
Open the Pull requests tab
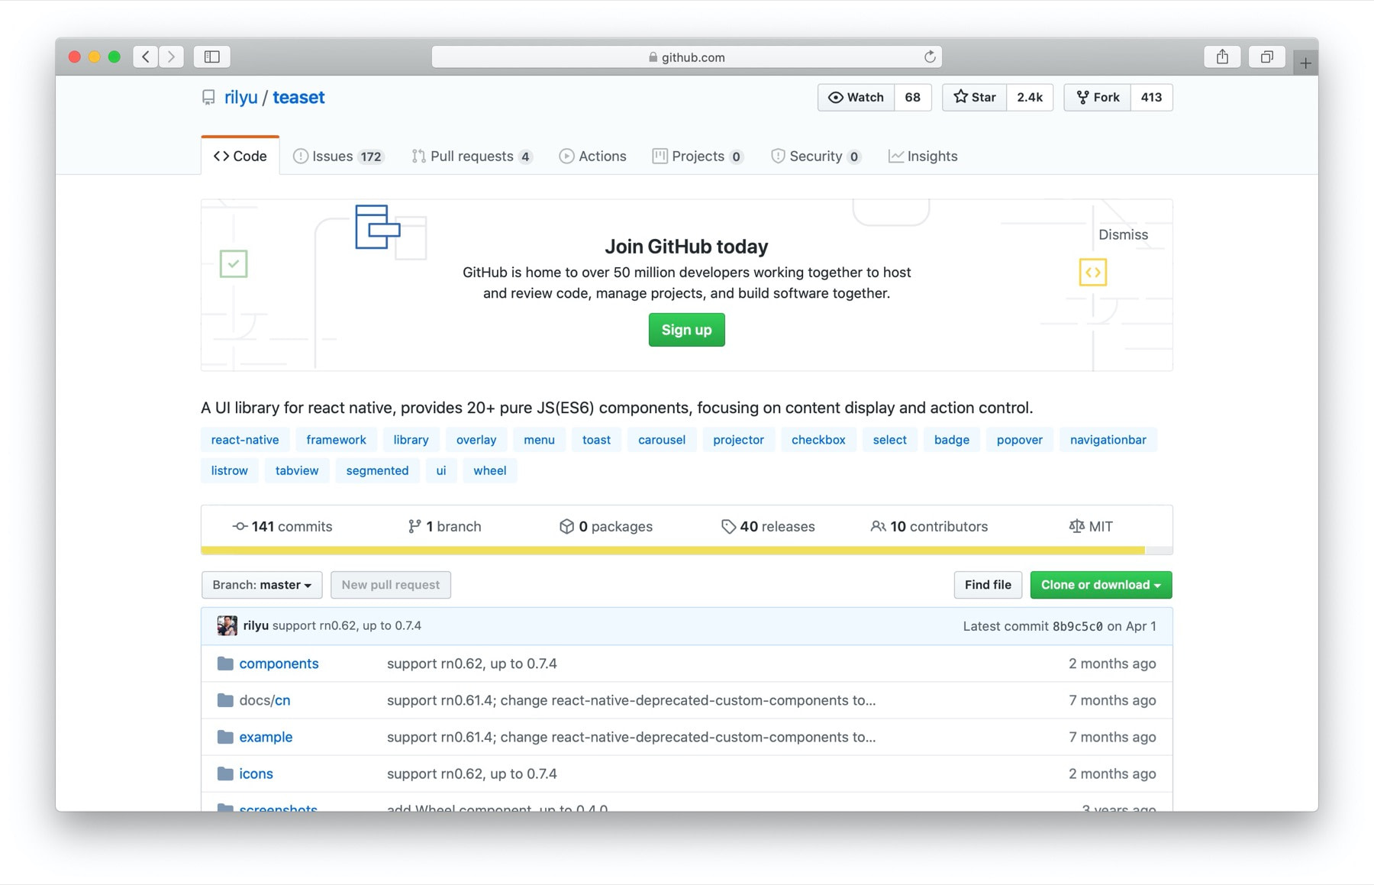tap(472, 156)
